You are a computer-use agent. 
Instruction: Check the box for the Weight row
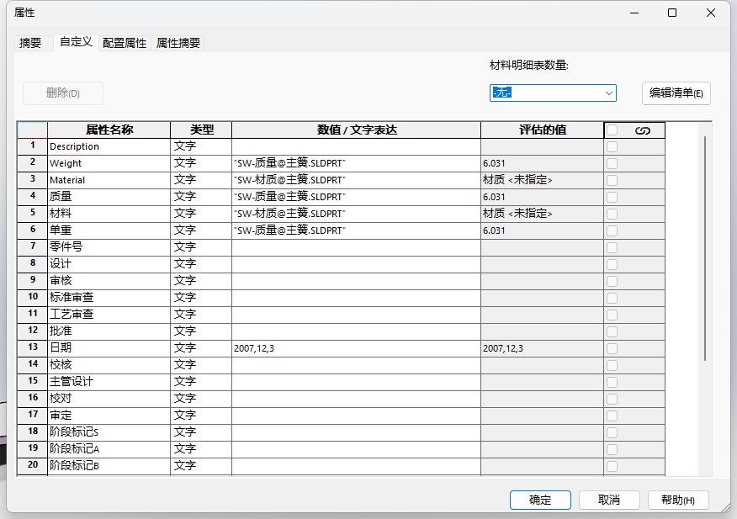pos(612,163)
